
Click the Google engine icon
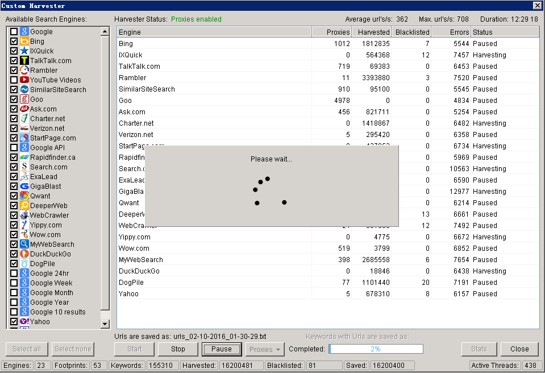pyautogui.click(x=24, y=32)
